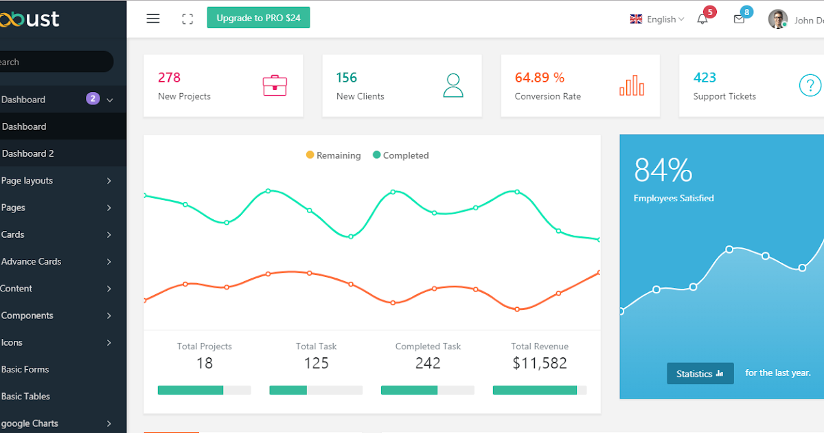Open notifications bell icon
824x433 pixels.
pos(702,19)
